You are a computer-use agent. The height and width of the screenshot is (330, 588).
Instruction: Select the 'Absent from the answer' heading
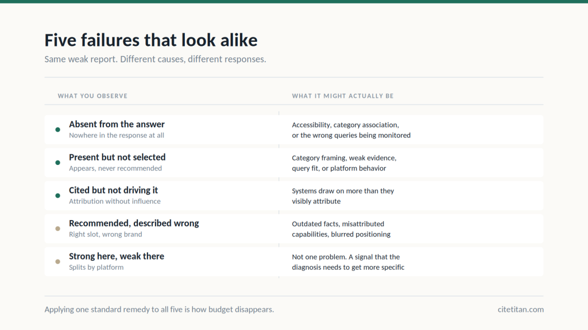click(117, 124)
